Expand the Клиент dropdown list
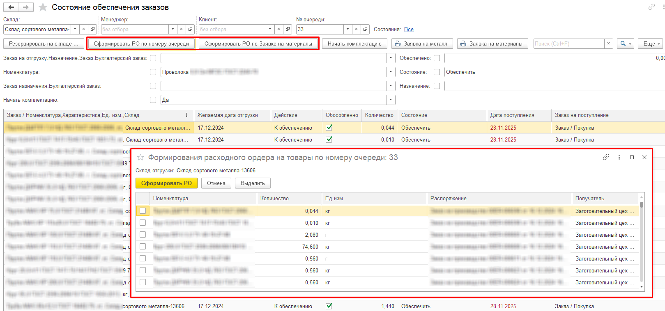The height and width of the screenshot is (311, 665). [x=270, y=29]
